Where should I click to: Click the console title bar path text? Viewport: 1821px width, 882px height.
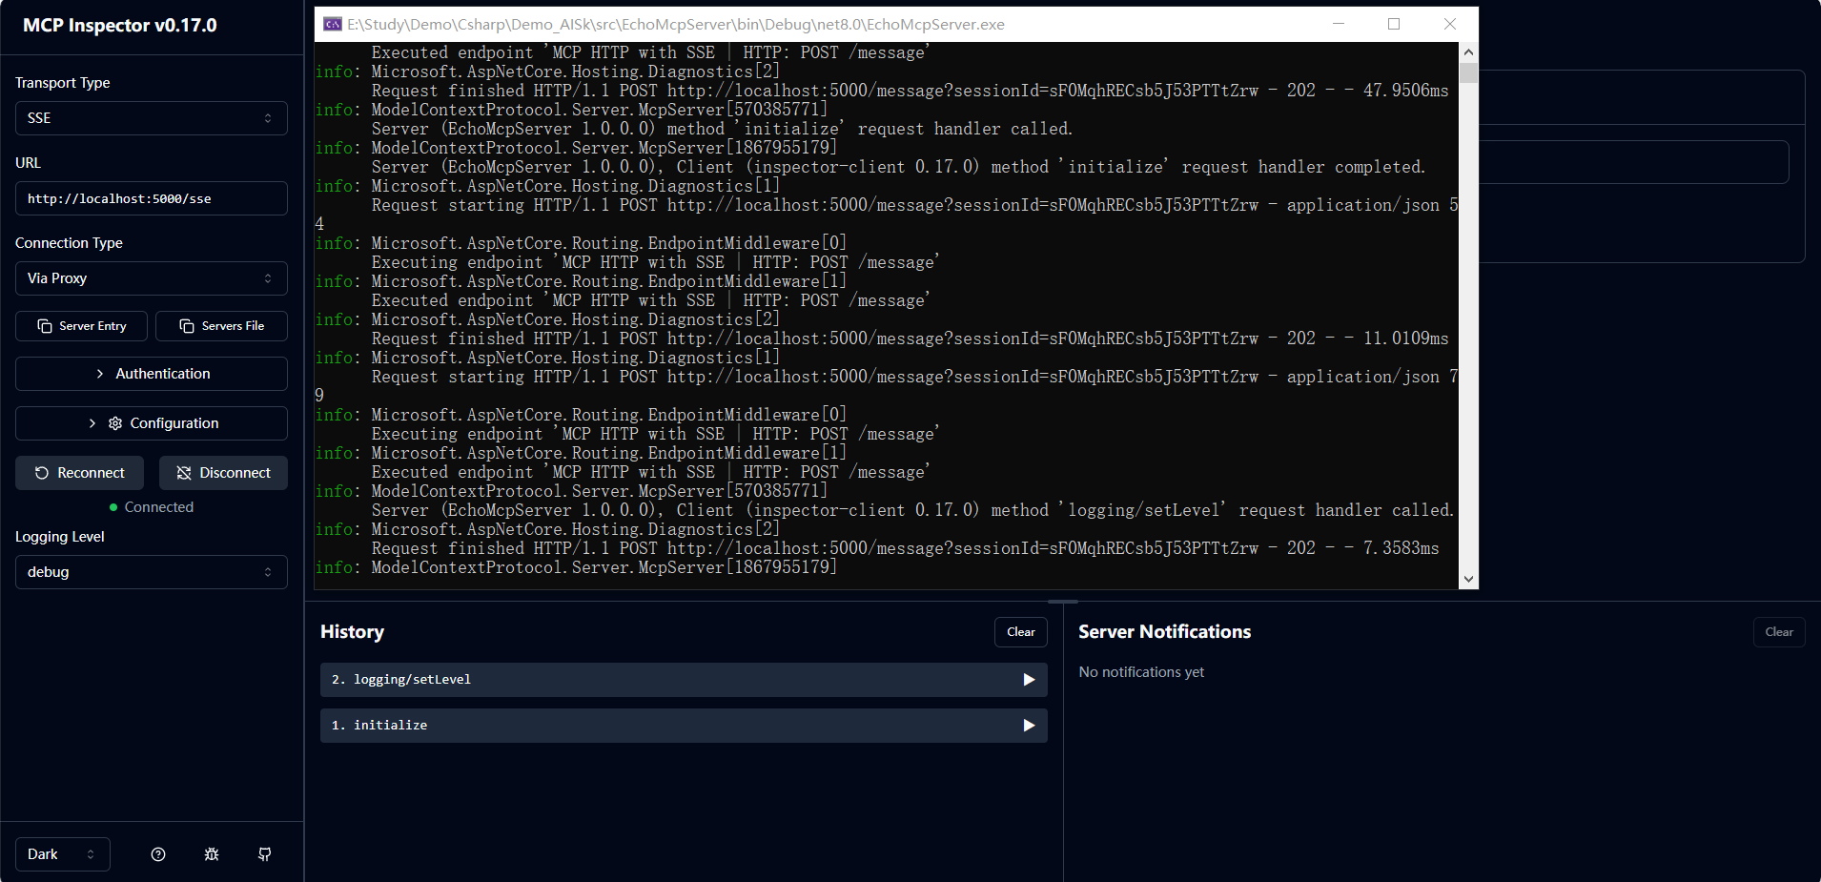click(675, 25)
